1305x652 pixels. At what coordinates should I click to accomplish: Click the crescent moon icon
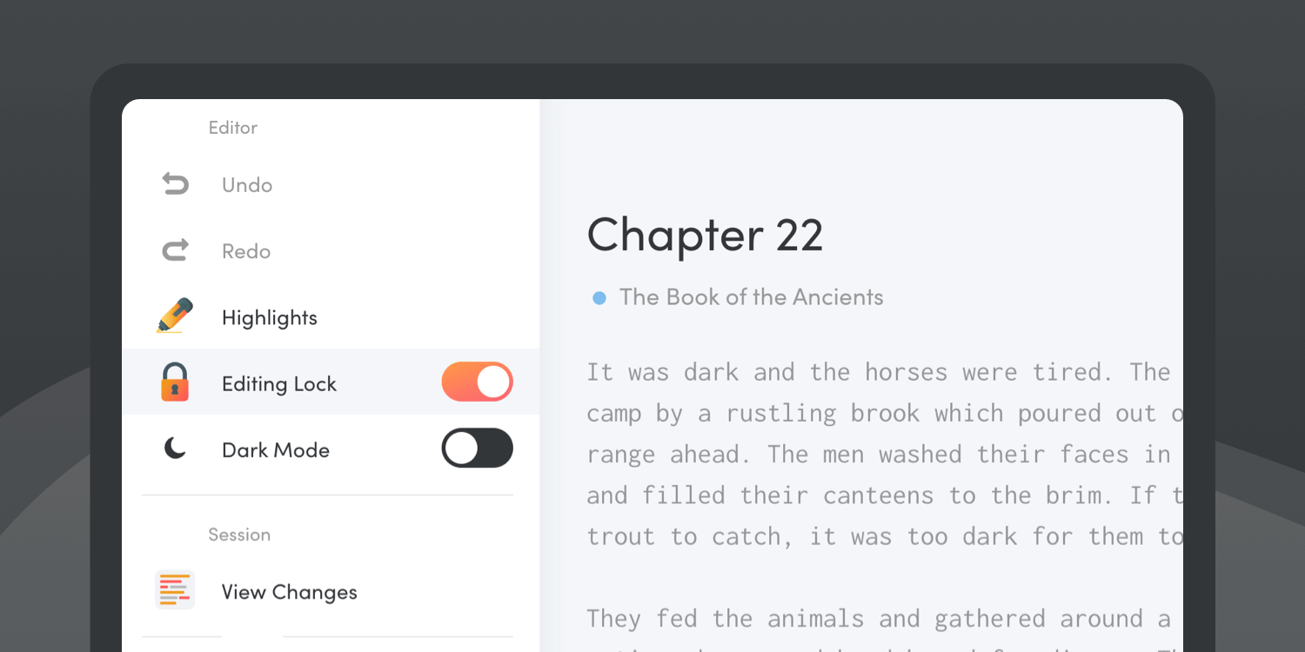coord(175,449)
